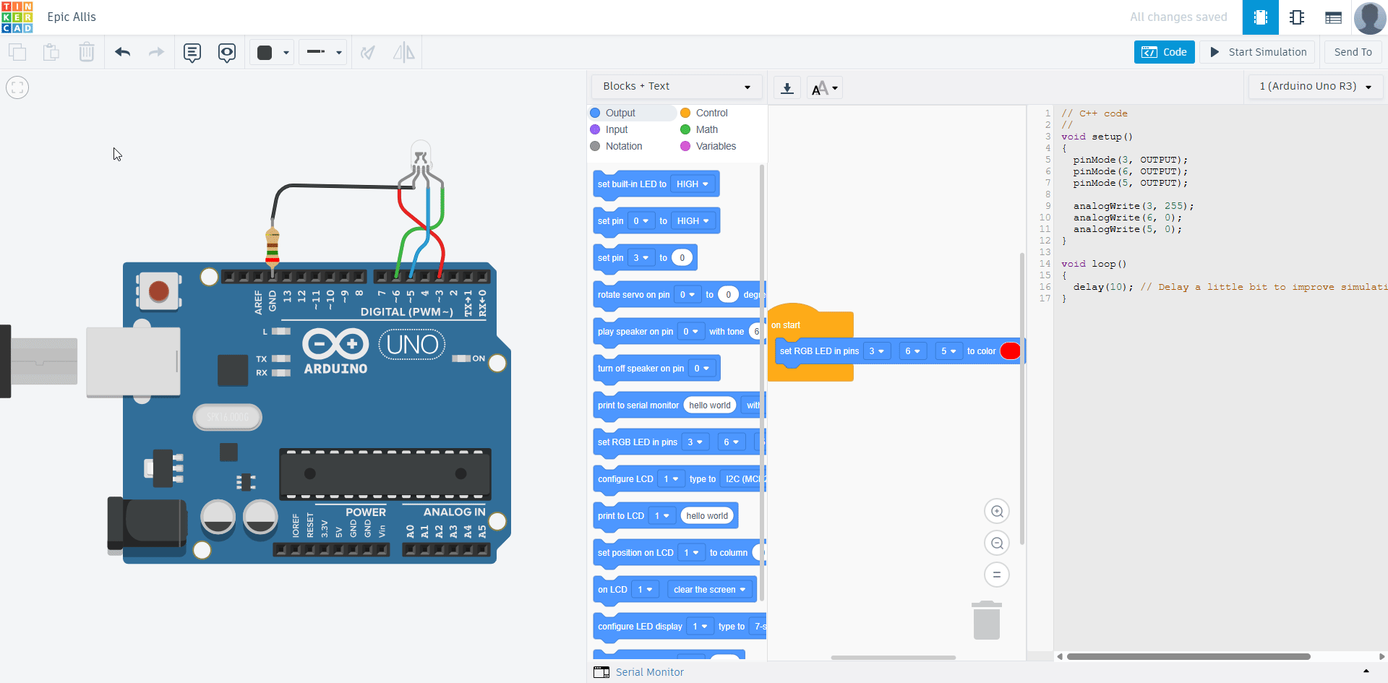The height and width of the screenshot is (683, 1388).
Task: Click the Send To button
Action: coord(1353,52)
